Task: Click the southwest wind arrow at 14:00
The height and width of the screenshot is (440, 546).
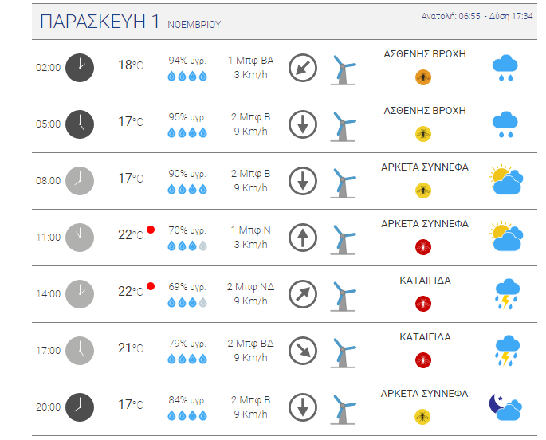Action: tap(303, 294)
